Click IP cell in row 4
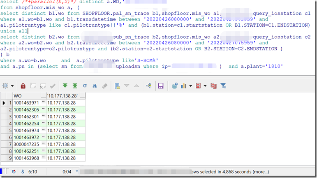This screenshot has width=317, height=178. (66, 123)
